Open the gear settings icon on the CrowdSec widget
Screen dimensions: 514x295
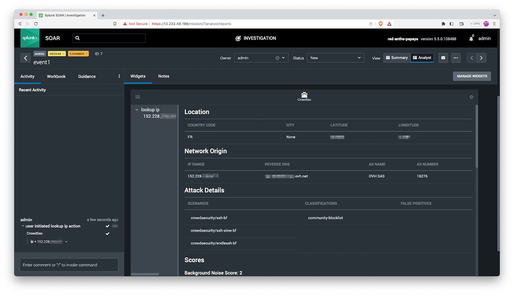(x=471, y=97)
